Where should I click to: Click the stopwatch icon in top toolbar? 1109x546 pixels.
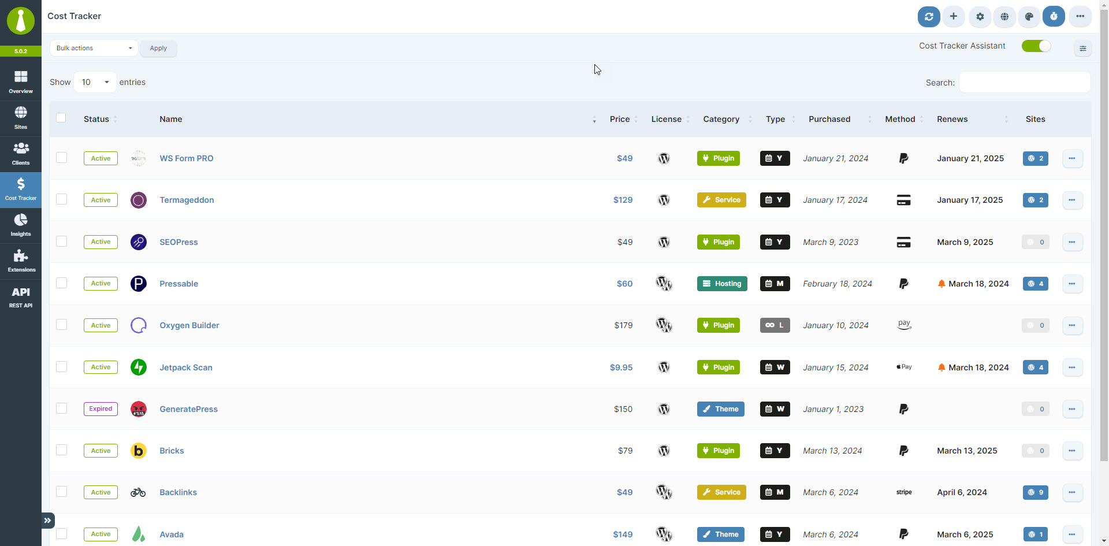tap(1054, 17)
